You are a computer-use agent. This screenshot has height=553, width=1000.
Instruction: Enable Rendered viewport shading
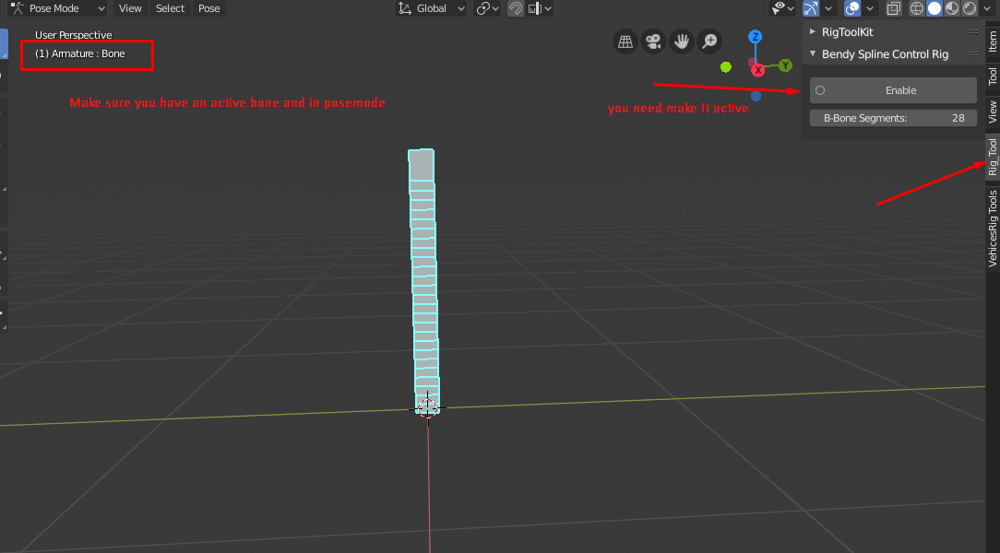click(970, 8)
